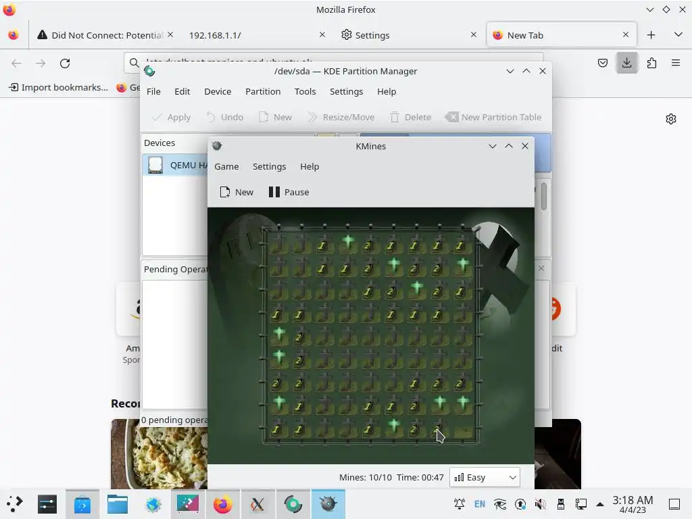Click the uncovered bottom-right minefield cell
This screenshot has width=692, height=519.
462,429
